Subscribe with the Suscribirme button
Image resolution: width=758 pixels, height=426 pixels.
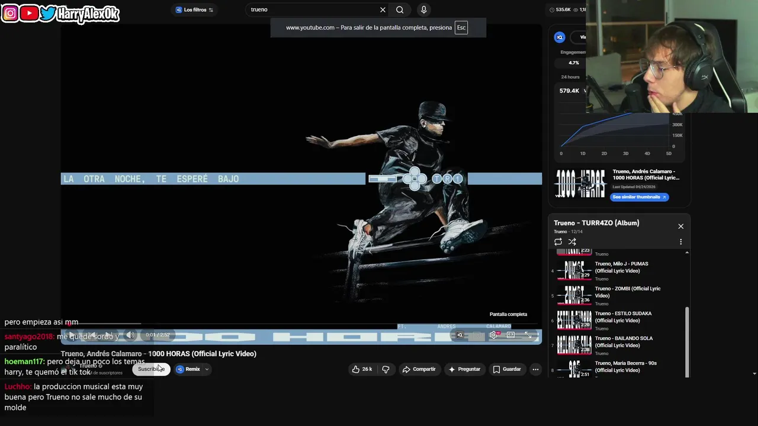pos(151,369)
